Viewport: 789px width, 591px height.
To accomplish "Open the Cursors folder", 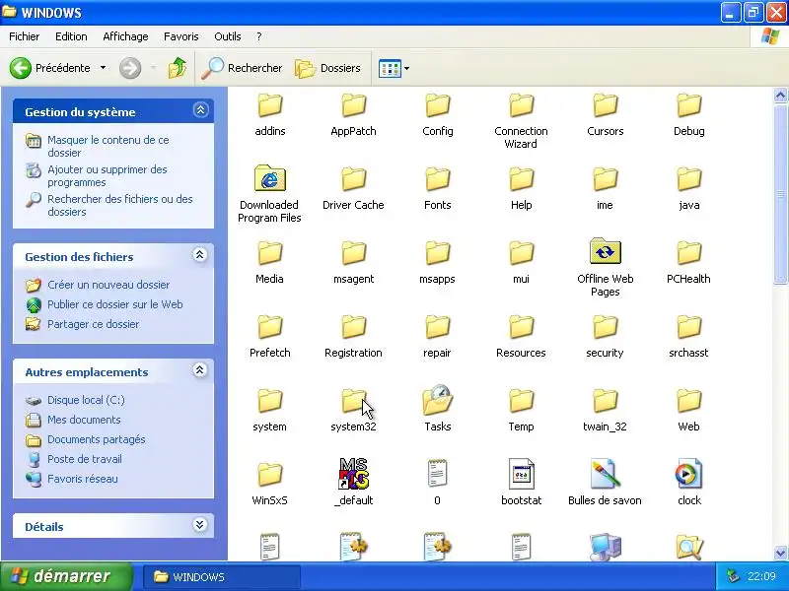I will pos(605,112).
